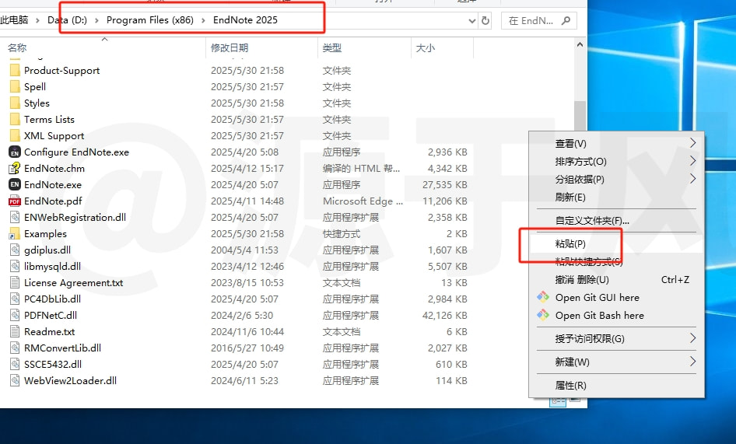Navigate to 此电脑 in the breadcrumb
The height and width of the screenshot is (444, 736).
coord(14,20)
